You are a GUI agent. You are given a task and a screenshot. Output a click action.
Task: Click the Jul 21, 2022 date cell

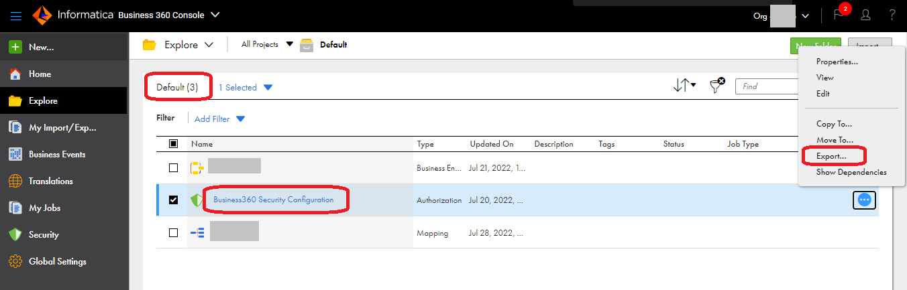pyautogui.click(x=496, y=168)
